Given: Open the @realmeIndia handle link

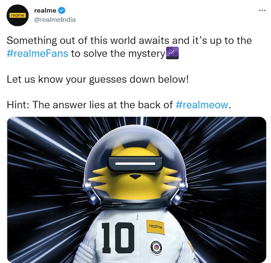Looking at the screenshot, I should coord(55,20).
